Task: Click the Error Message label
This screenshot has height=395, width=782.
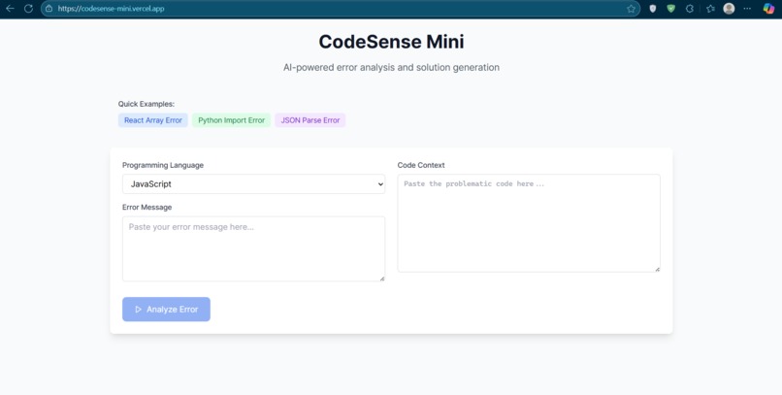Action: [147, 207]
